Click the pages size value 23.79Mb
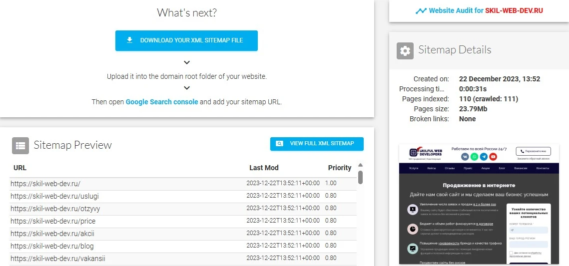Screen dimensions: 569x266 pos(473,109)
